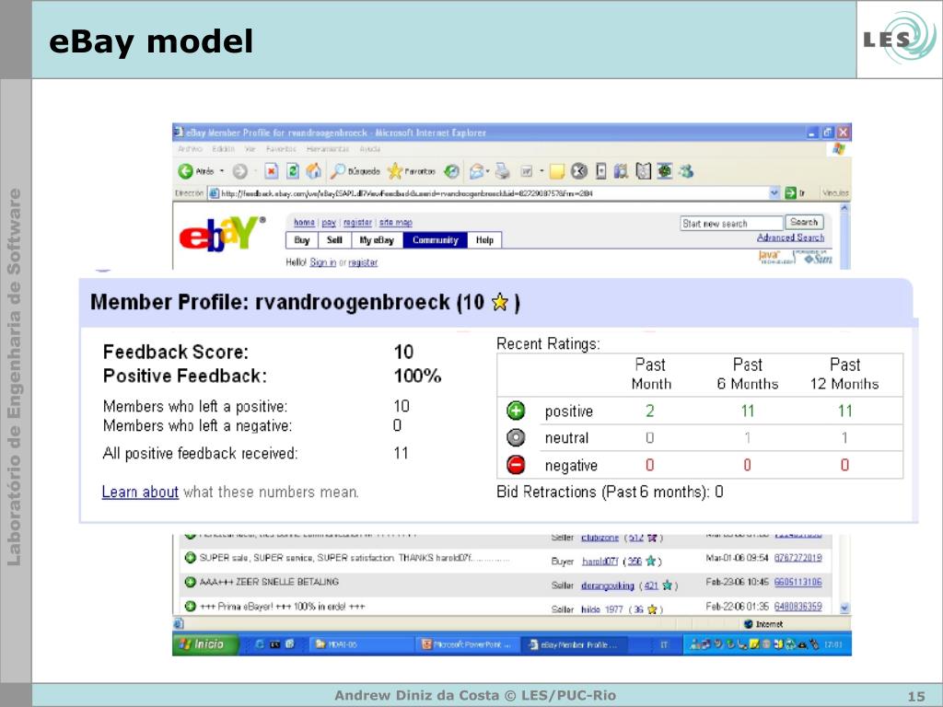Screen dimensions: 943x707
Task: Follow the Advanced Search link
Action: pyautogui.click(x=790, y=238)
